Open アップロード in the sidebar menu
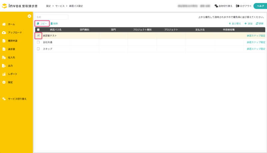Image resolution: width=267 pixels, height=153 pixels. coord(15,32)
